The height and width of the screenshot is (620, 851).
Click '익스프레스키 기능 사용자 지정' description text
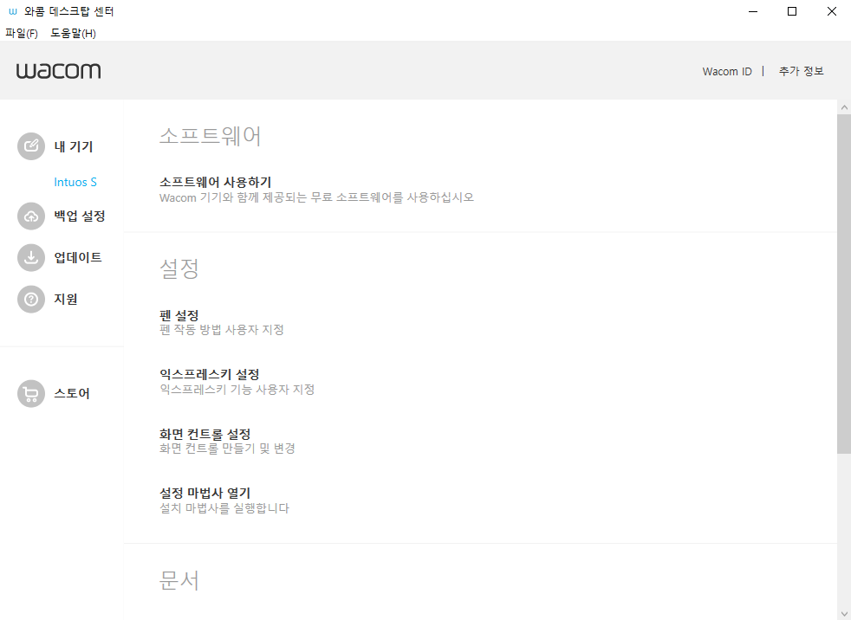tap(237, 390)
